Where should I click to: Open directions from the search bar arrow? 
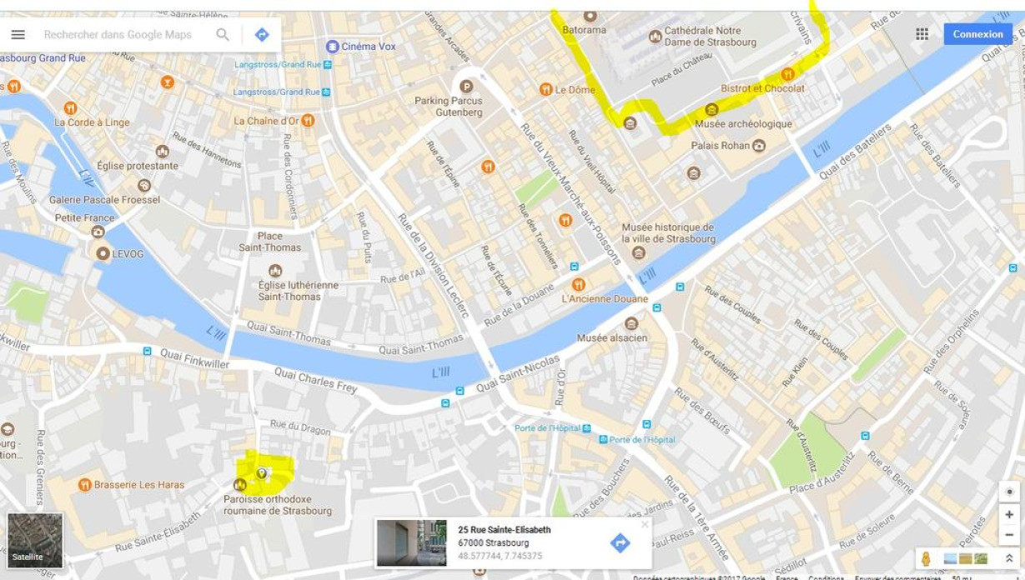tap(262, 35)
